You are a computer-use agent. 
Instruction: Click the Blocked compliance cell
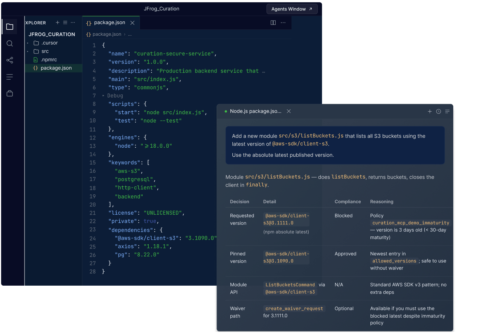point(343,216)
